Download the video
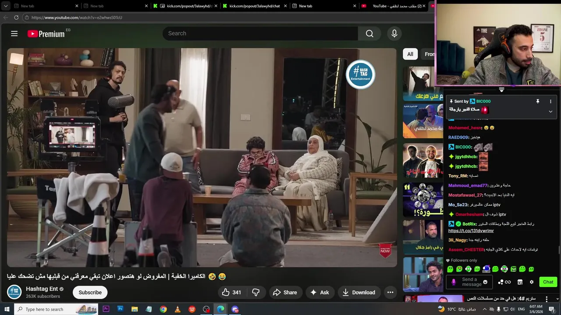 359,292
